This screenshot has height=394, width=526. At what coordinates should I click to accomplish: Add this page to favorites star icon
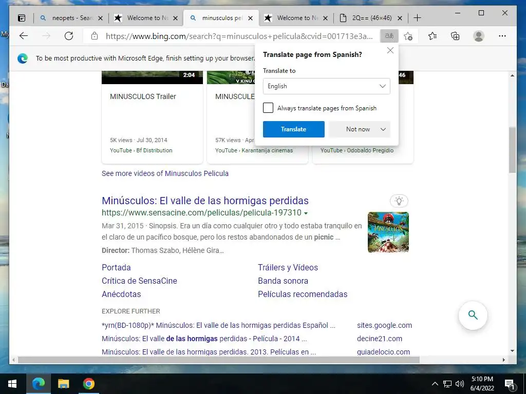(408, 36)
